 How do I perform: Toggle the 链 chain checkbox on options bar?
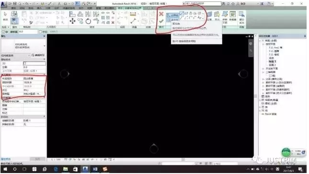tap(3, 31)
